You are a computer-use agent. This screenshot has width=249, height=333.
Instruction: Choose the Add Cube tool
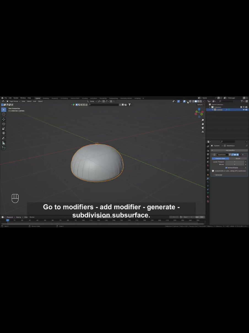click(x=4, y=148)
